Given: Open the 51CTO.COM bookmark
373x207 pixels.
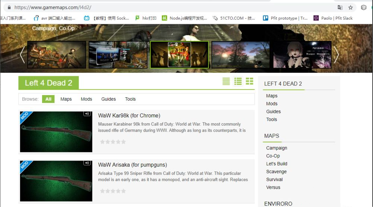Looking at the screenshot, I should click(234, 18).
